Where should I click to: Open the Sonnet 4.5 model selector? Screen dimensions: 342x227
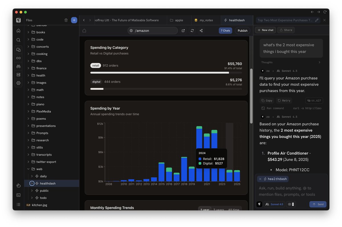[274, 204]
